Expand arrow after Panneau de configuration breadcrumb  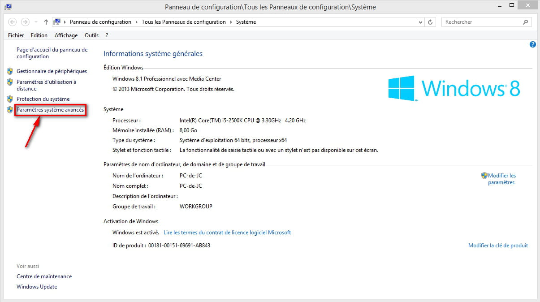[136, 22]
